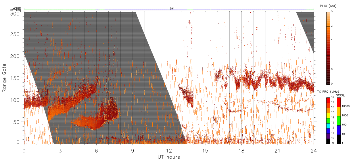Select TX FRQ legend tick '13'
Viewport: 353px width, 163px height.
pos(332,122)
